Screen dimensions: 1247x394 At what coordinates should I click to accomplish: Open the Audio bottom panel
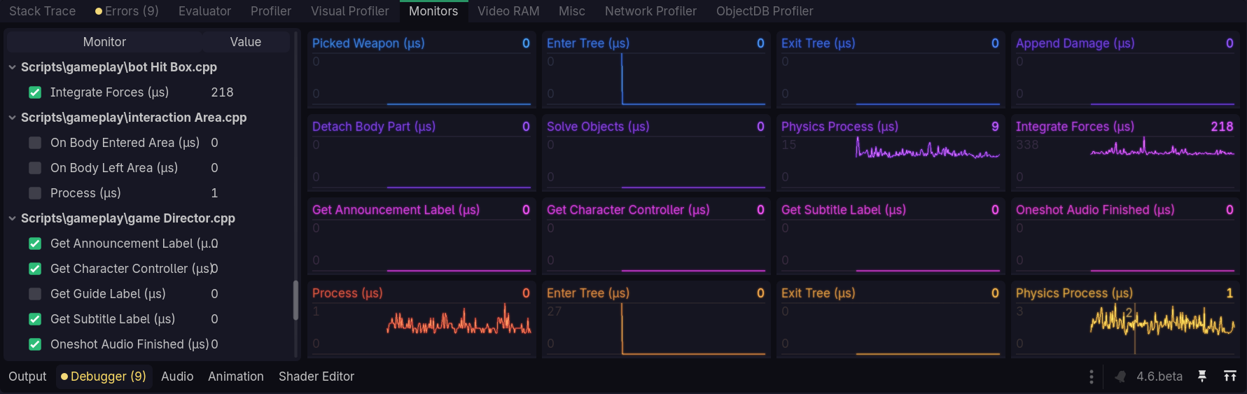pyautogui.click(x=177, y=377)
